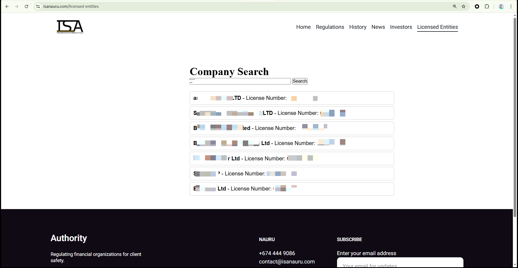Focus the Company Search text field

pyautogui.click(x=240, y=81)
